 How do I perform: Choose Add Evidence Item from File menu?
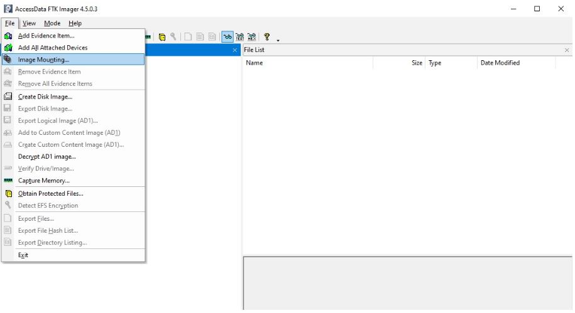click(x=73, y=36)
